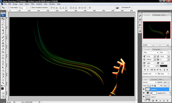Open the Layer menu

pos(21,4)
